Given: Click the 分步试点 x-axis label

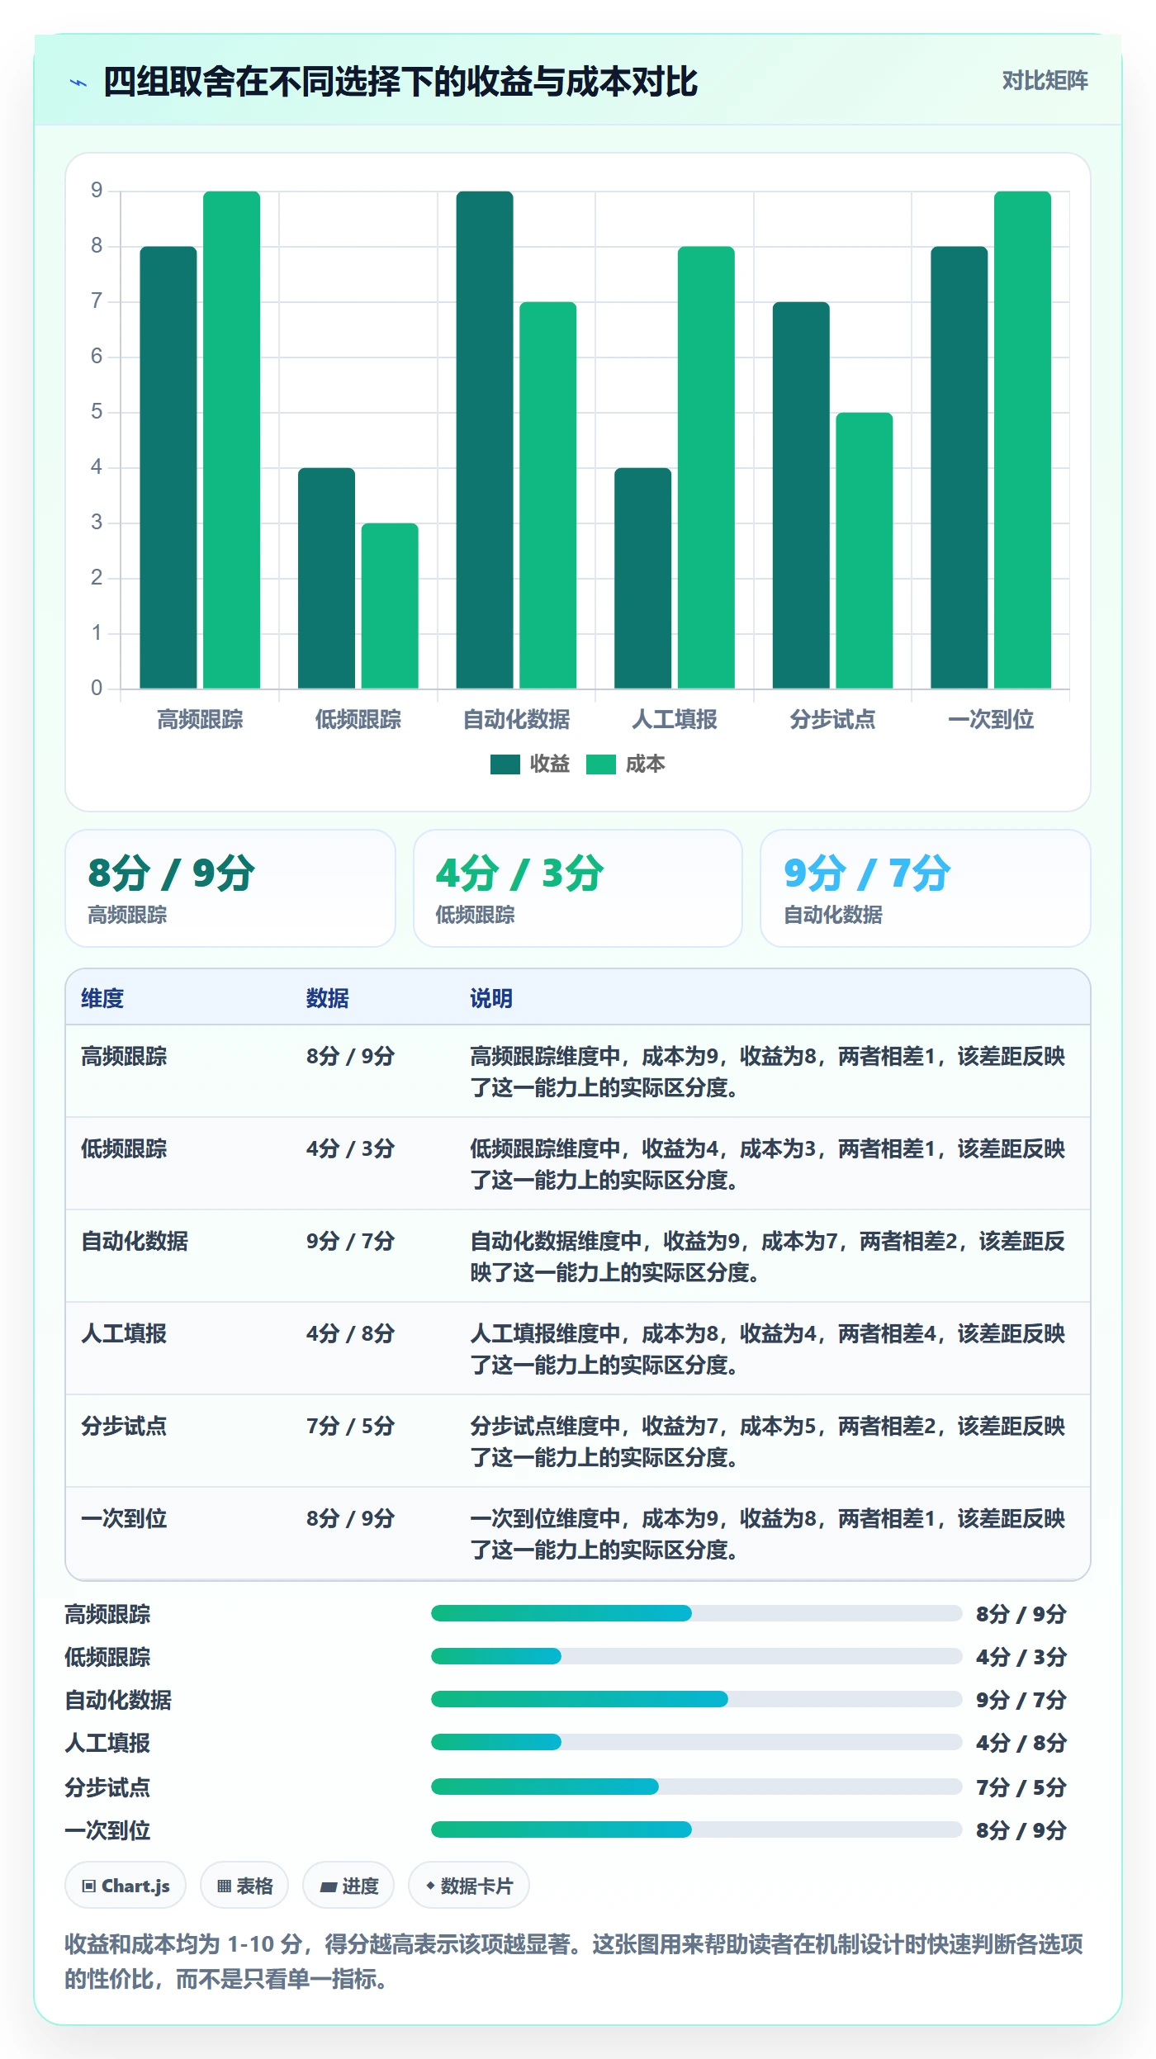Looking at the screenshot, I should click(832, 720).
